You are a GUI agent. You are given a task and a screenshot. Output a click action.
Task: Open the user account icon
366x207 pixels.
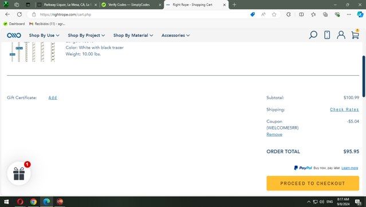tap(341, 35)
